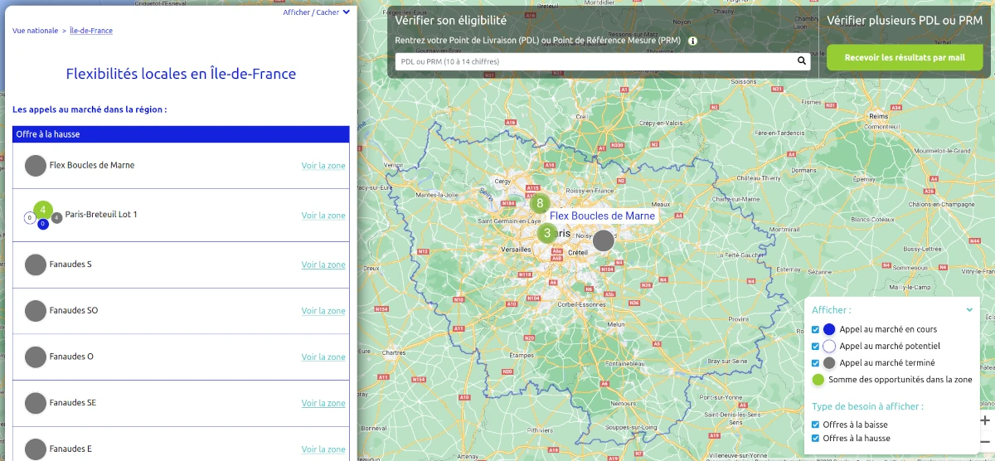Click blue legend circle for en cours

click(829, 329)
